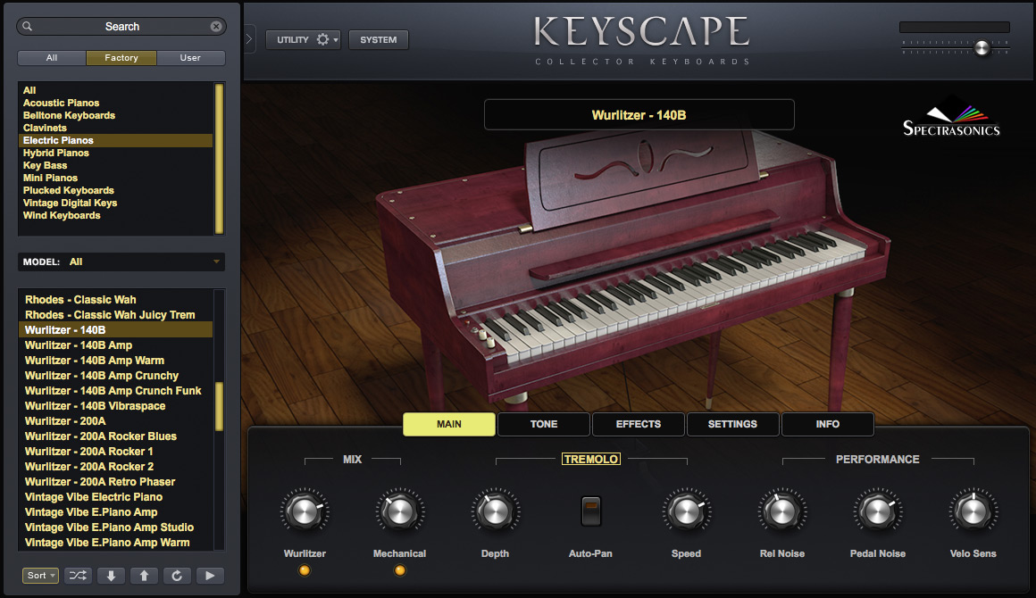Click the category list scrollbar
Viewport: 1036px width, 598px height.
(x=219, y=158)
